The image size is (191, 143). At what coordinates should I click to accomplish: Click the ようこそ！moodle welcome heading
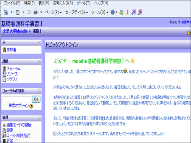point(91,61)
